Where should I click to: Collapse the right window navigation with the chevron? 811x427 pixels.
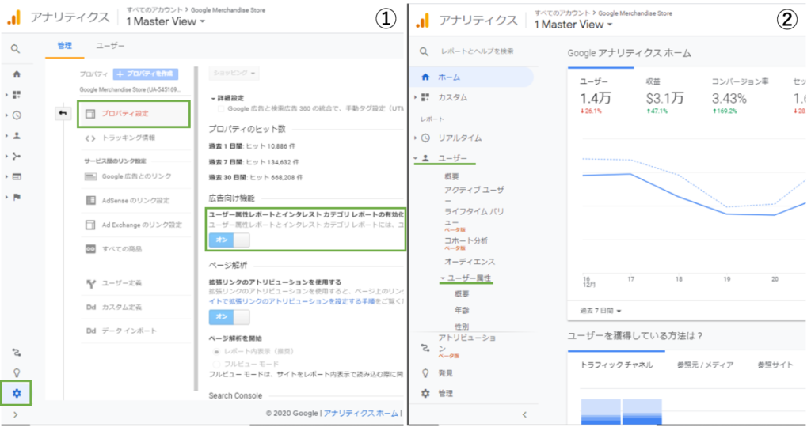(524, 414)
